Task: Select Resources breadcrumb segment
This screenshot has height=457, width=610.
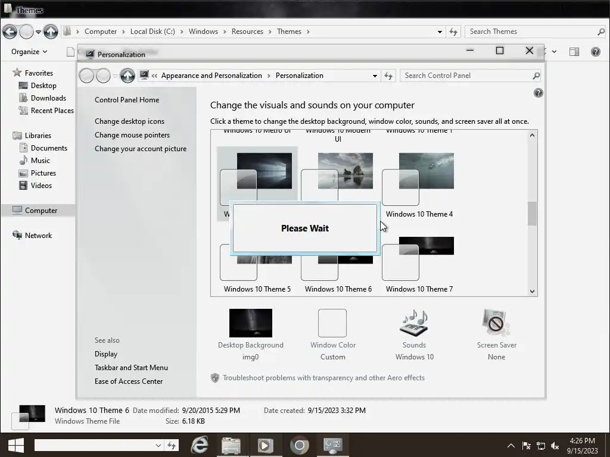Action: (247, 32)
